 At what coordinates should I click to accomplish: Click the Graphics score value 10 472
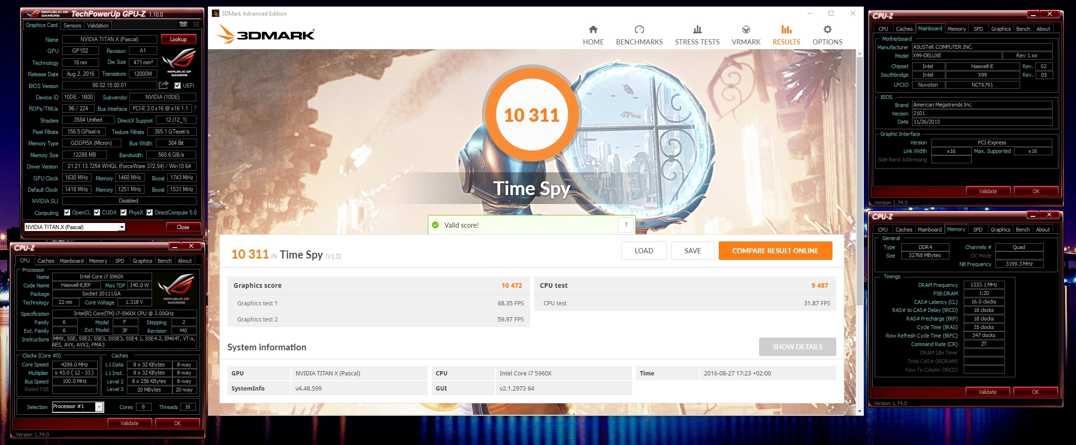(x=512, y=285)
